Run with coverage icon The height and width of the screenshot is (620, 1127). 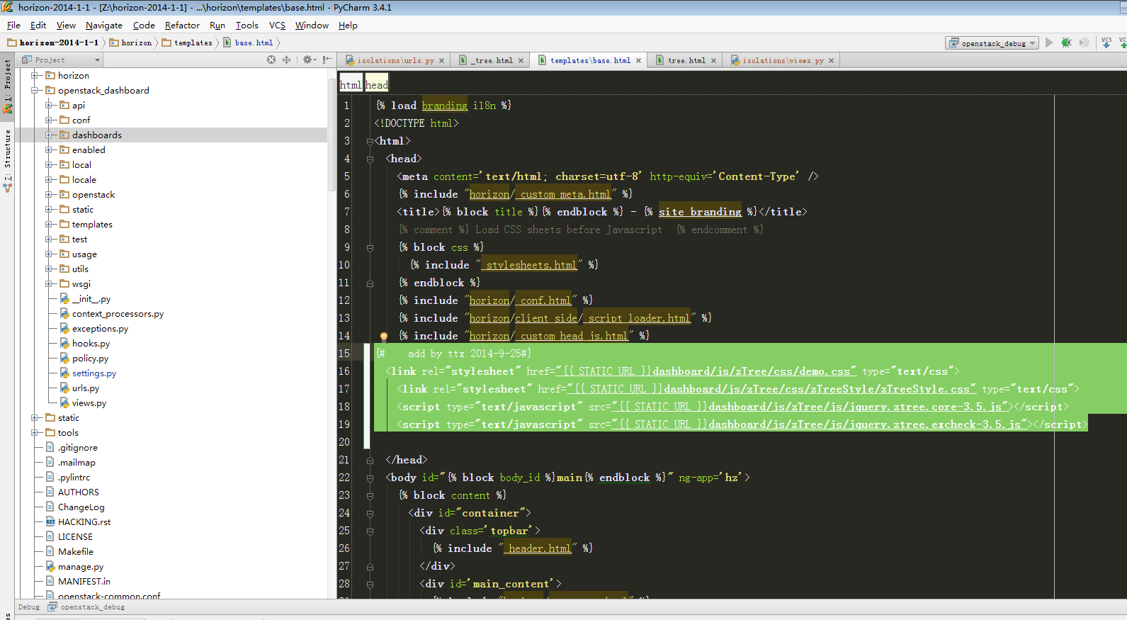click(1084, 43)
